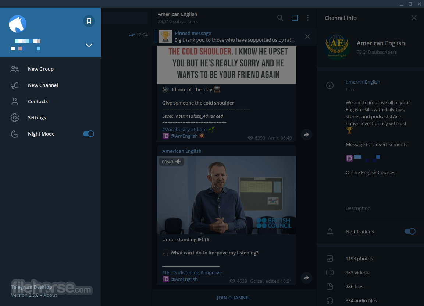
Task: Click the New Group people icon
Action: point(15,69)
